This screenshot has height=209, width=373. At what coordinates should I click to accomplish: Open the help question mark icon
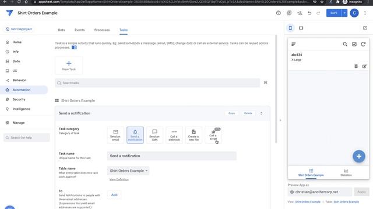pos(279,13)
